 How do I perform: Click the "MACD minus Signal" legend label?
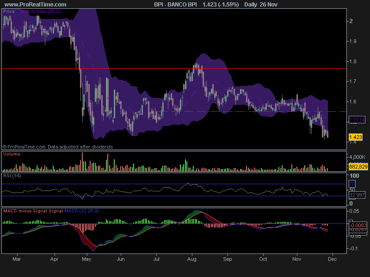25,211
